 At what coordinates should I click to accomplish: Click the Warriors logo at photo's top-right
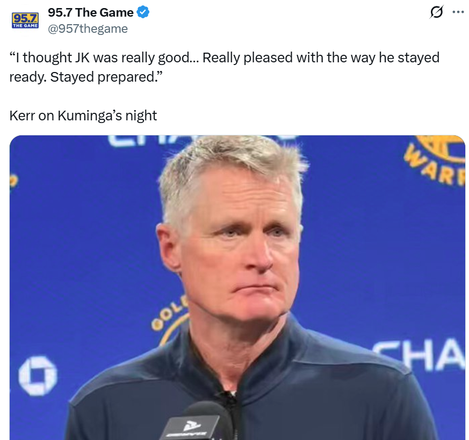pos(435,160)
